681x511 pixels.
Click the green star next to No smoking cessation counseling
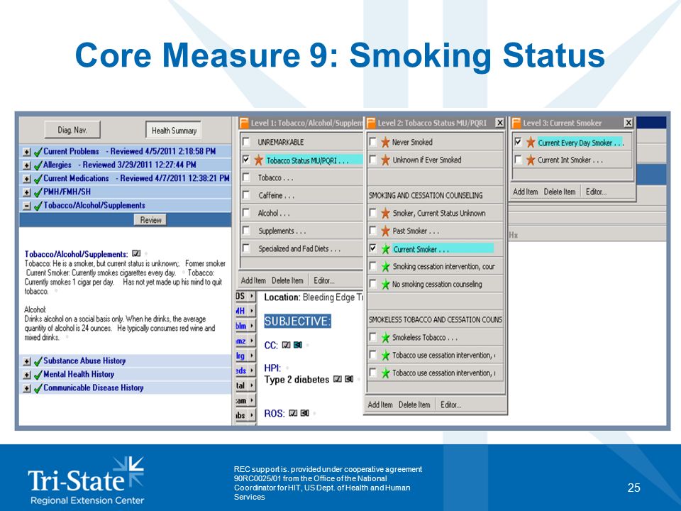(385, 285)
